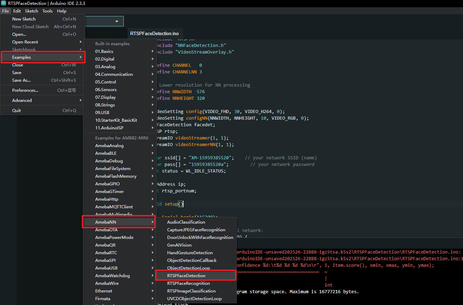
Task: Expand the 01.Basics examples
Action: 120,51
